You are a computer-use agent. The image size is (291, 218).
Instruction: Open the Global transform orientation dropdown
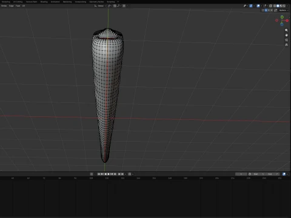100,6
